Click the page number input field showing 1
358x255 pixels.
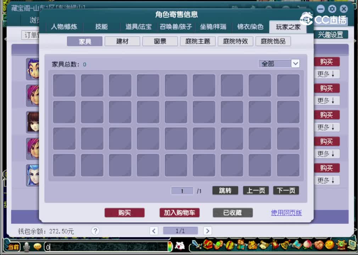tap(182, 191)
